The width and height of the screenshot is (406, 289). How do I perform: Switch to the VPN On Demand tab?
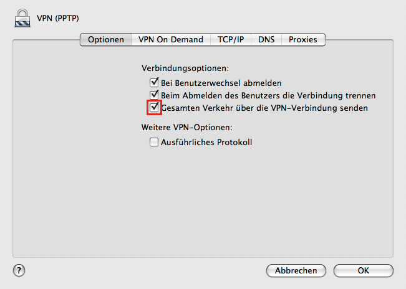tap(171, 39)
